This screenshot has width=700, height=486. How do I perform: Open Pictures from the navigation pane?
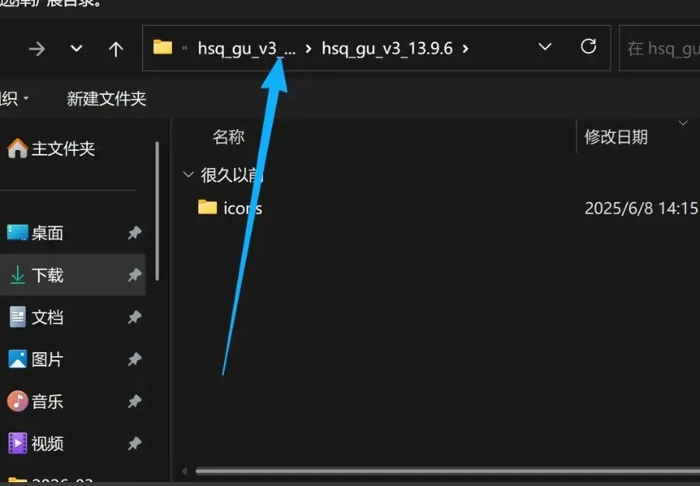73,359
